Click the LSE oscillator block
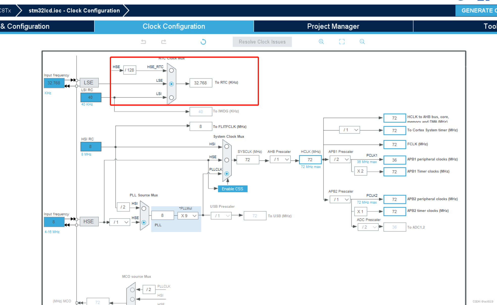 click(89, 82)
